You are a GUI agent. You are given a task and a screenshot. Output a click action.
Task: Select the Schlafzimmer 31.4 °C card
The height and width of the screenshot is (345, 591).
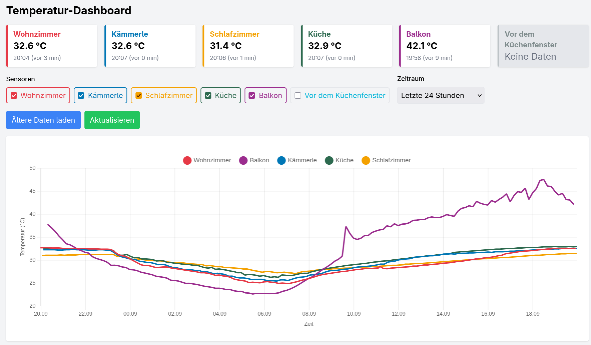(x=248, y=46)
